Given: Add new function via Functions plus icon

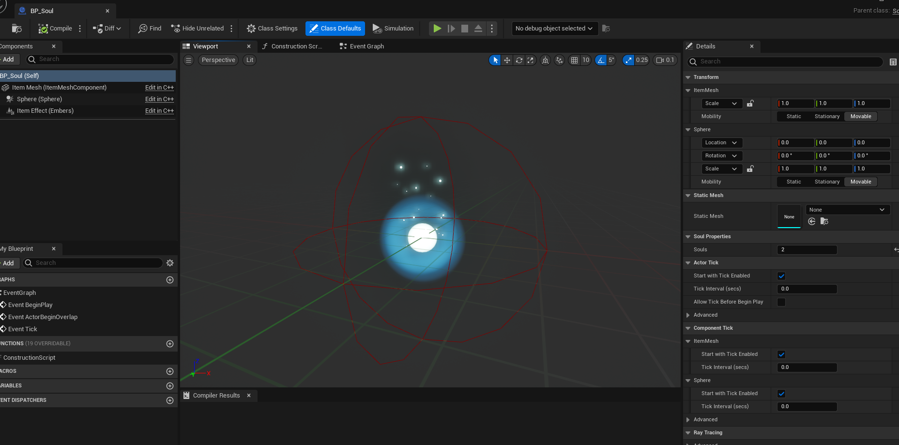Looking at the screenshot, I should tap(170, 344).
